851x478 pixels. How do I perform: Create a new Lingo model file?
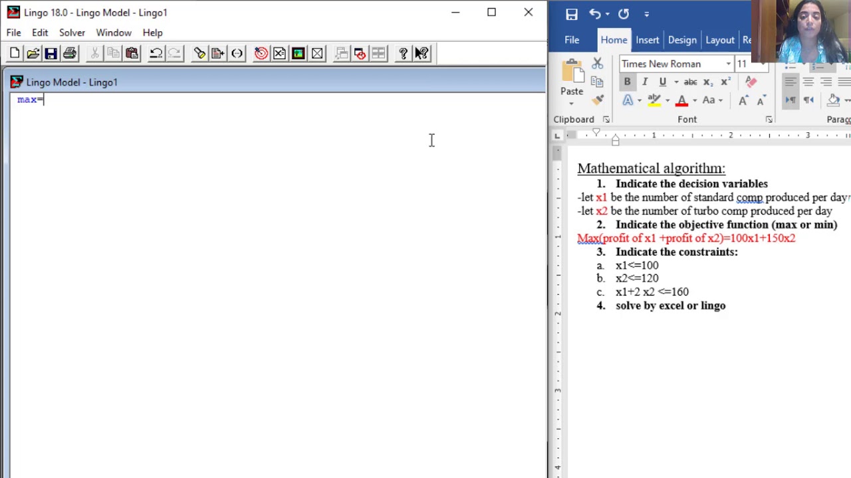[15, 54]
